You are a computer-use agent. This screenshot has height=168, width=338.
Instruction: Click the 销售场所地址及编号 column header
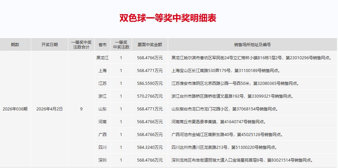(252, 45)
